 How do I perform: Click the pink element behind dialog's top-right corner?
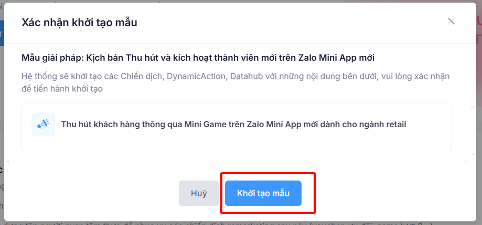[478, 21]
